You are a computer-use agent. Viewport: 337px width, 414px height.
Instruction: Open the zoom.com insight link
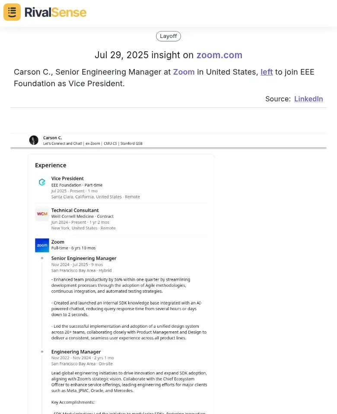(219, 55)
